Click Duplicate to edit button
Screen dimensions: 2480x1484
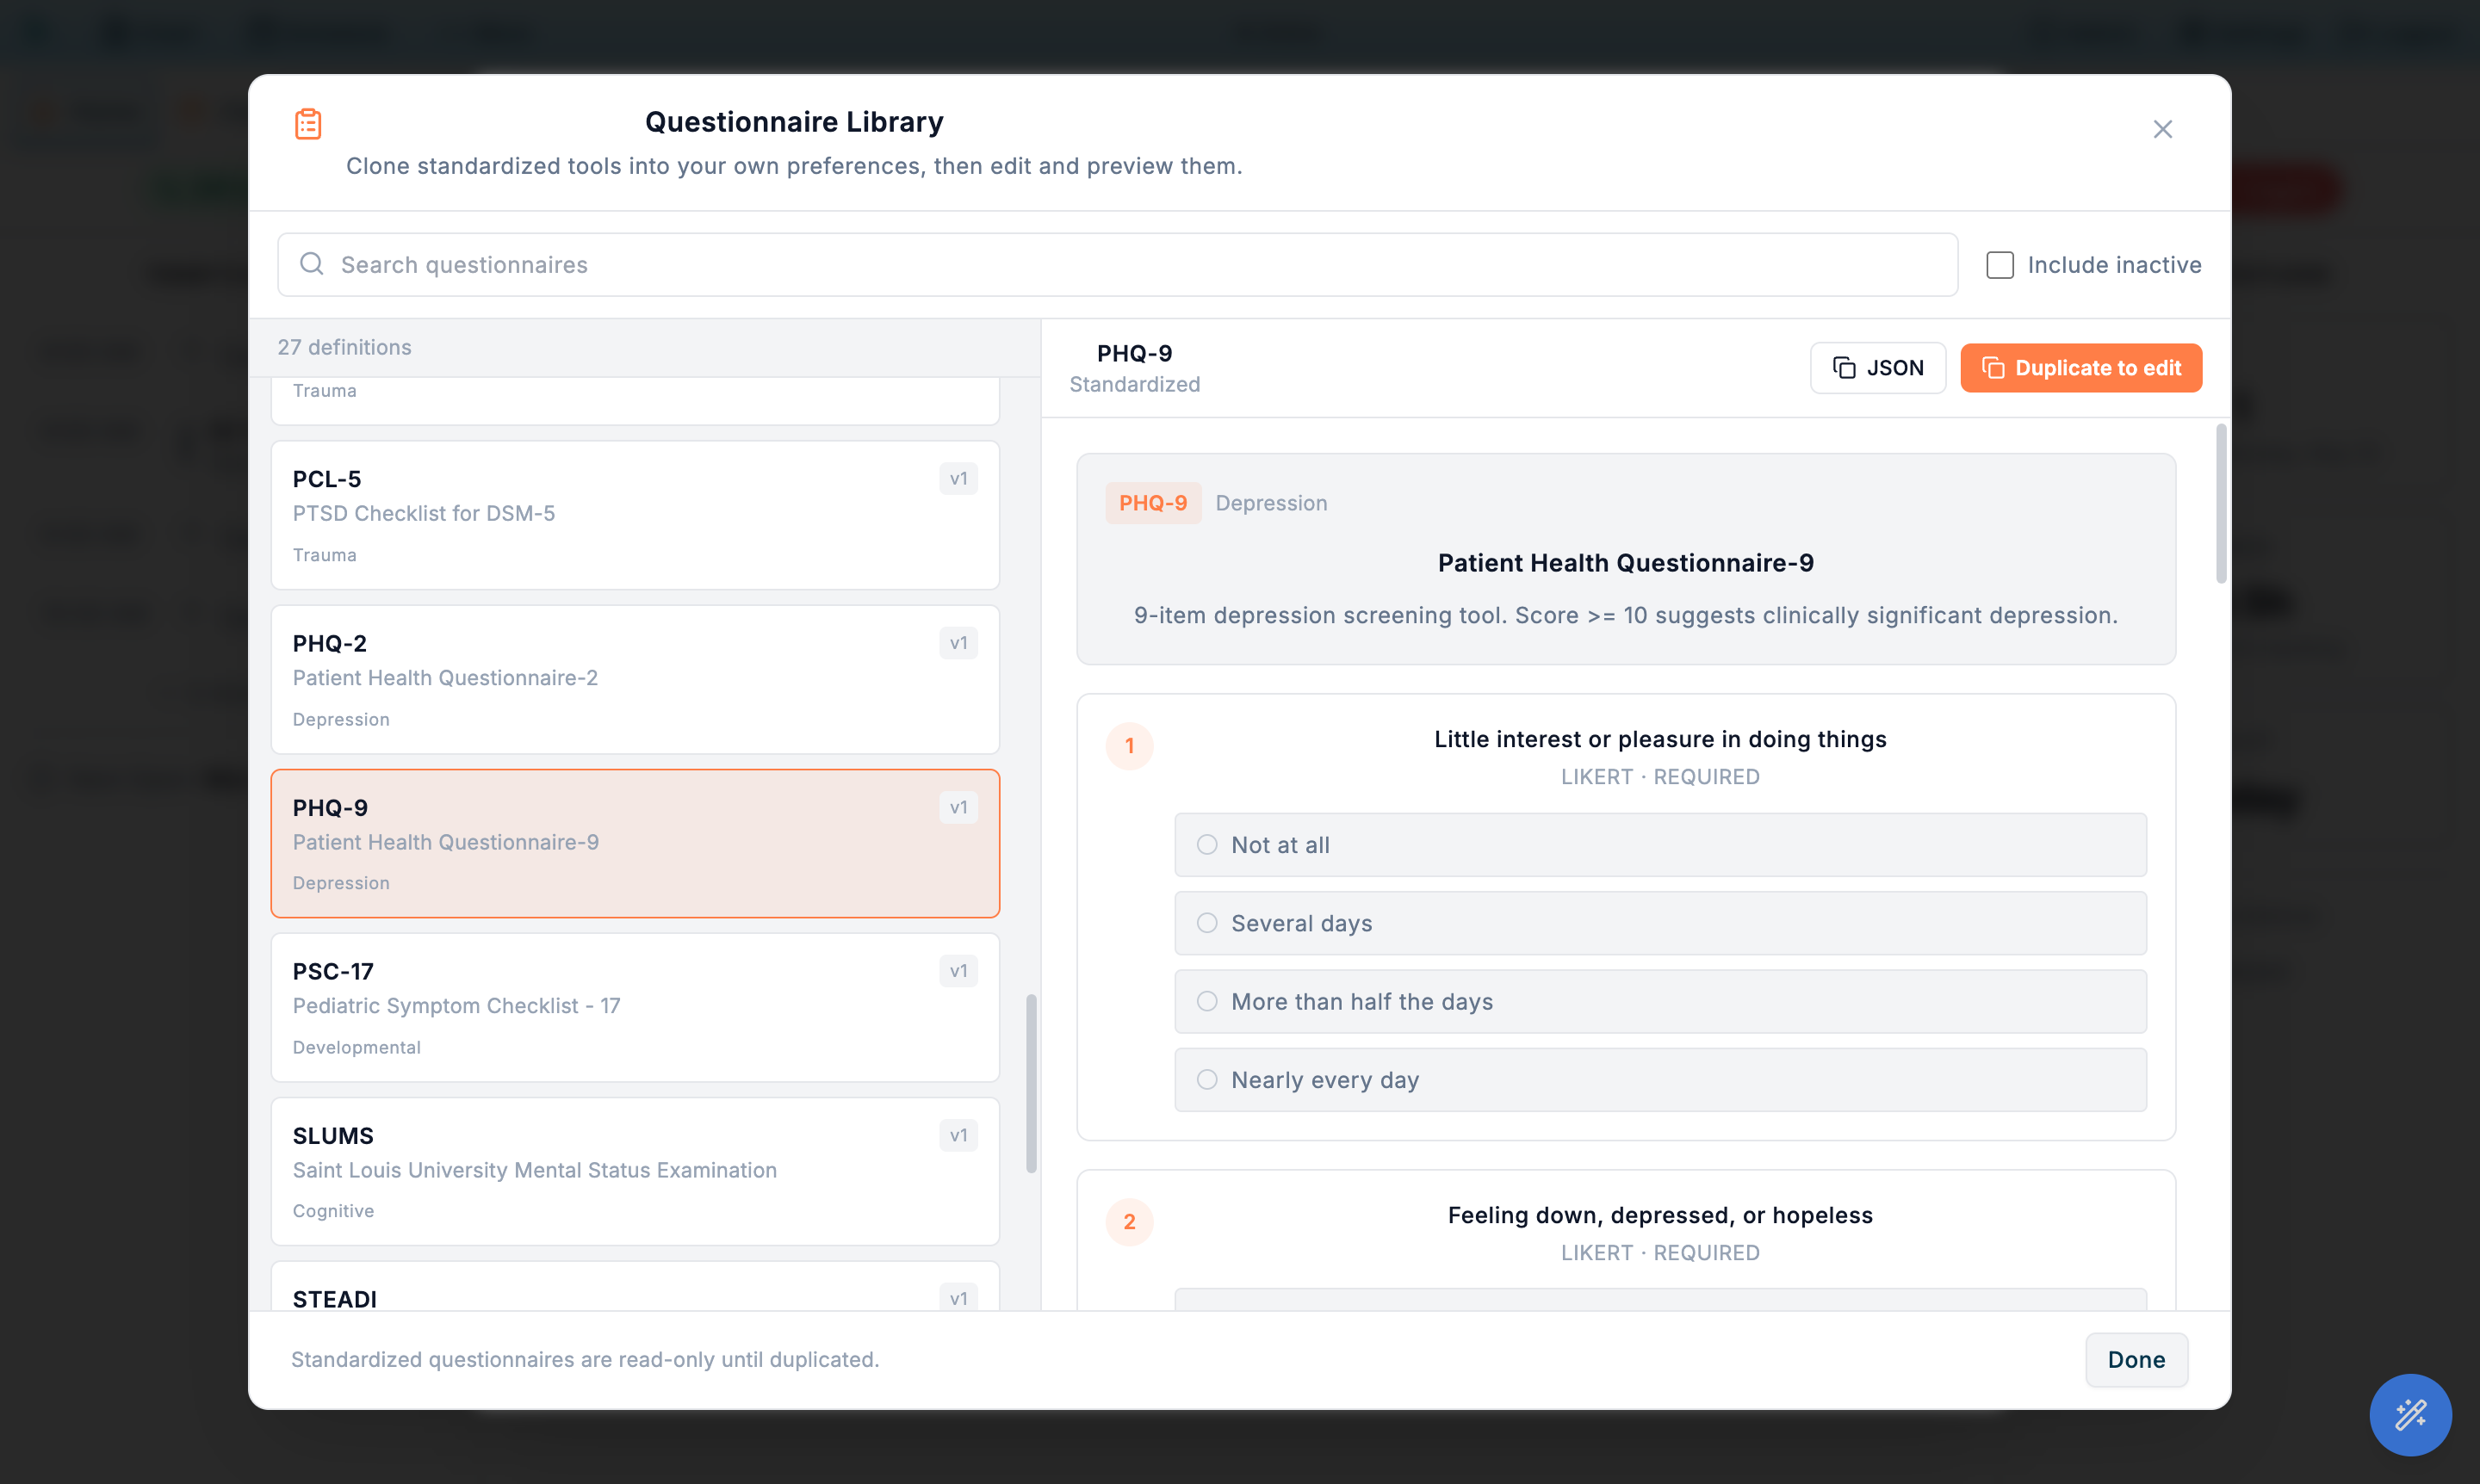pyautogui.click(x=2080, y=368)
